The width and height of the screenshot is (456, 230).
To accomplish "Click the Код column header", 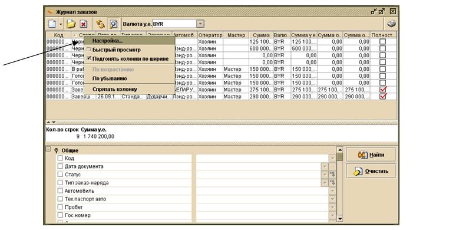I will 58,35.
